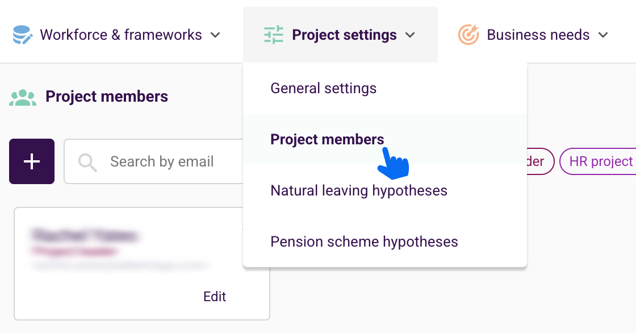Click the Workforce & frameworks menu label
Image resolution: width=636 pixels, height=333 pixels.
click(x=121, y=35)
